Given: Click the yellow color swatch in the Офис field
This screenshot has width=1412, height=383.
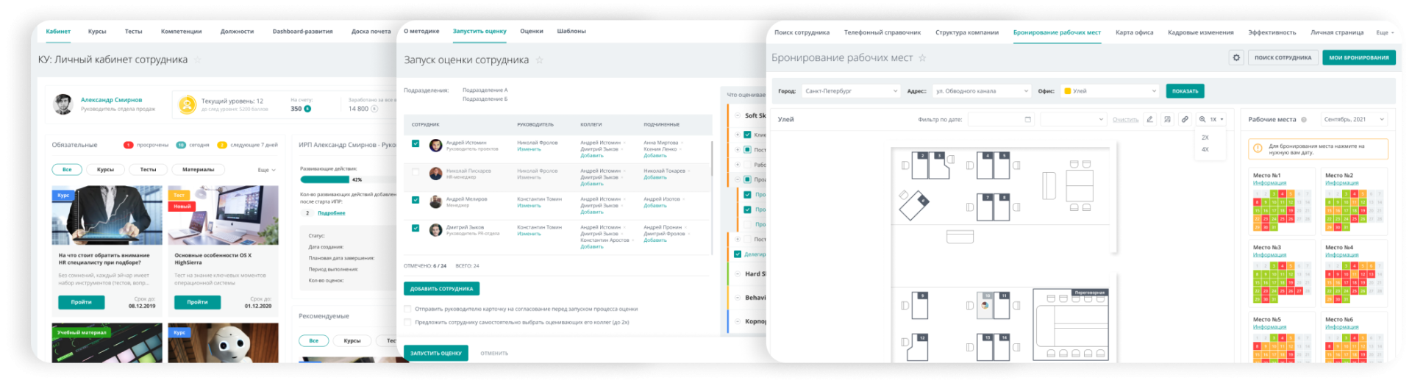Looking at the screenshot, I should pos(1067,91).
